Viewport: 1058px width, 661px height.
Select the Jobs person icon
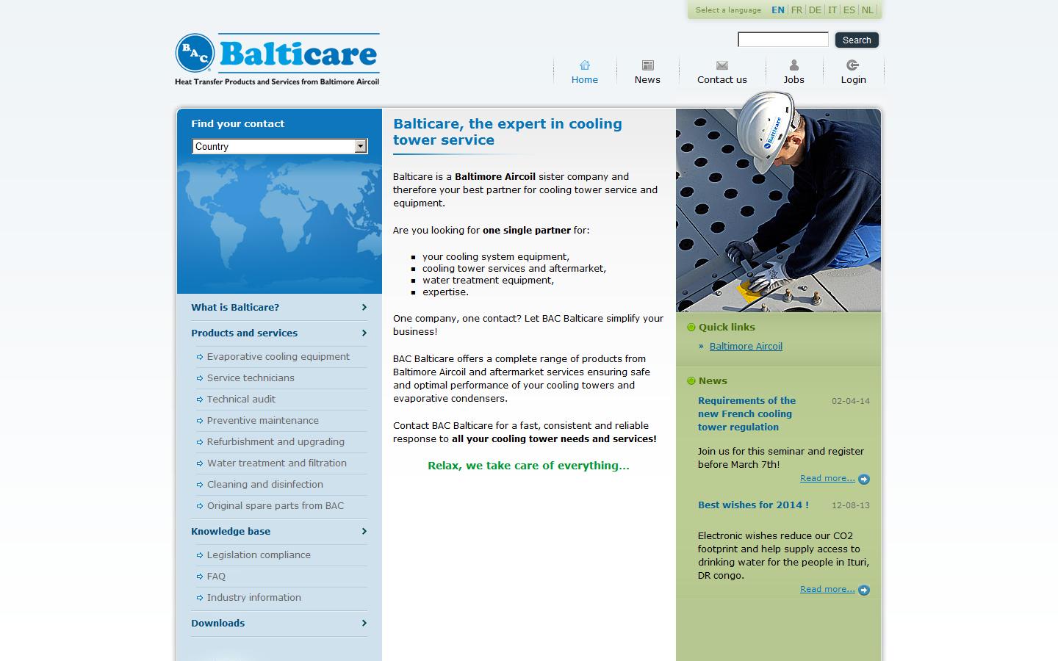point(794,65)
